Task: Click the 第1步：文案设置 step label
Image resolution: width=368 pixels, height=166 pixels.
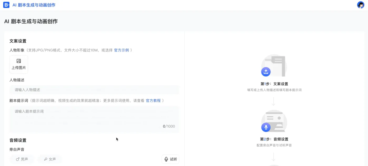Action: coord(274,84)
